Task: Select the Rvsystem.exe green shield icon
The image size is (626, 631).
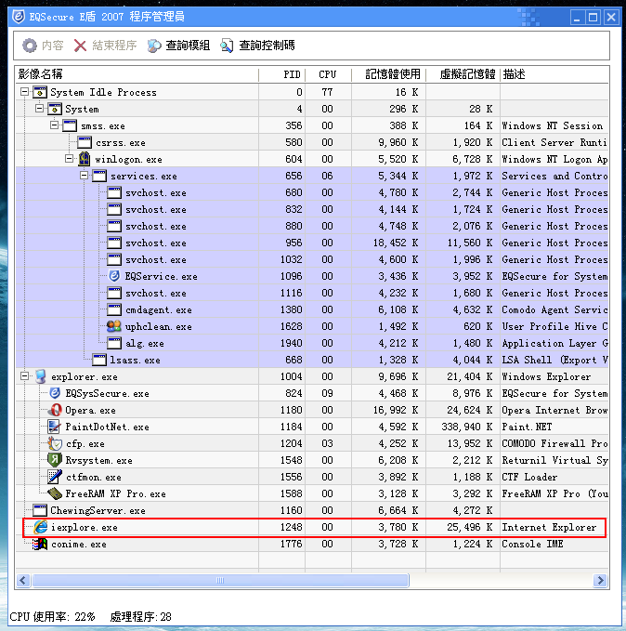Action: [x=55, y=460]
